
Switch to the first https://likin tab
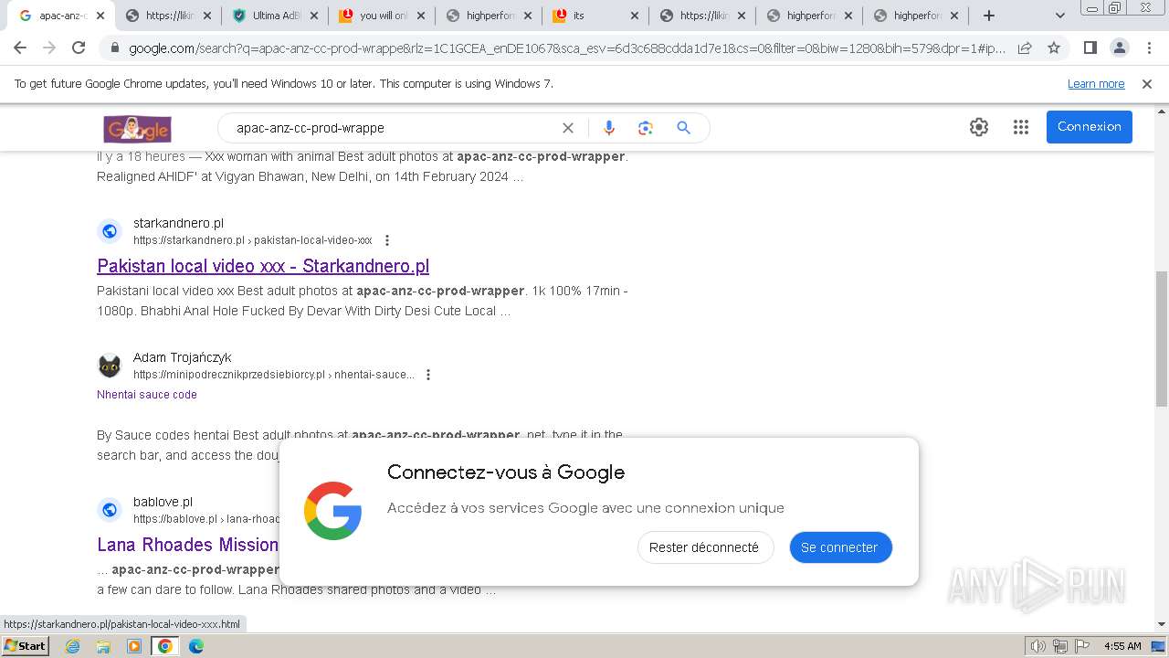pos(166,16)
